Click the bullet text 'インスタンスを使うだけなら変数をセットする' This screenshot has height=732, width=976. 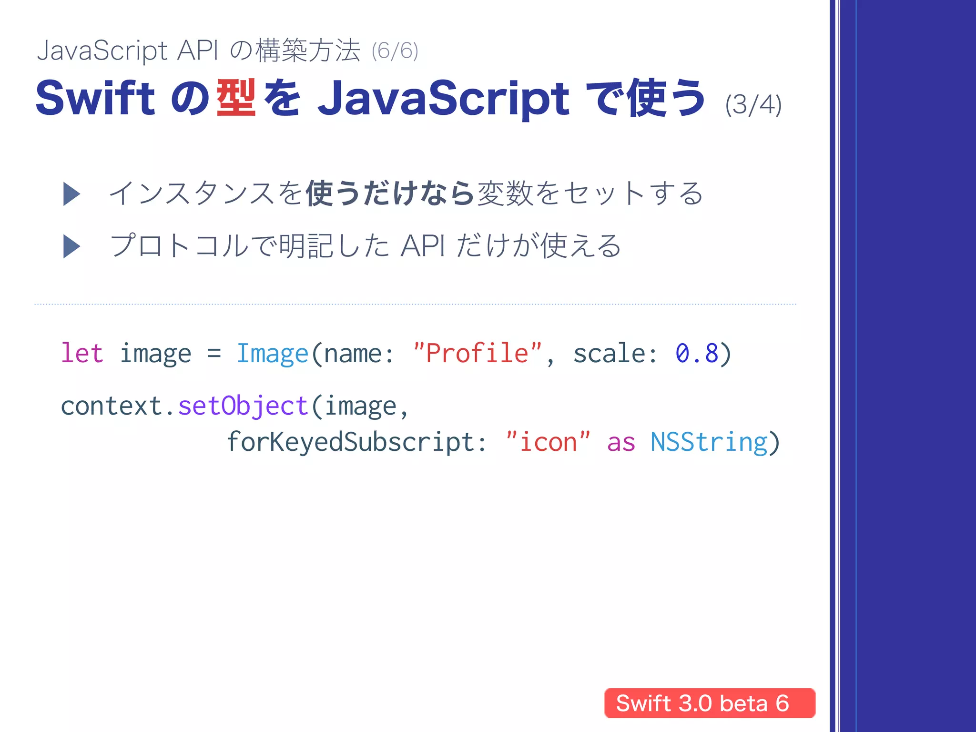406,193
